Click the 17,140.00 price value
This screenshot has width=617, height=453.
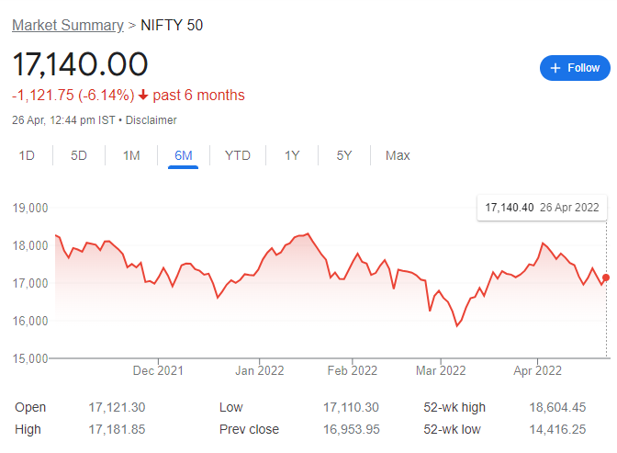pos(80,64)
